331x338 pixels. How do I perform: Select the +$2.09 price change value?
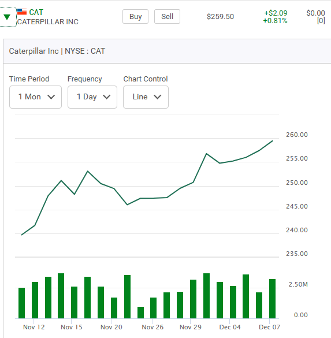276,13
